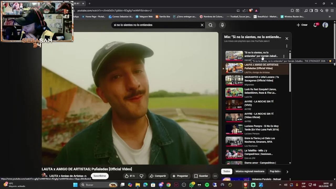Show more bookmarks via the chevron

click(x=329, y=17)
